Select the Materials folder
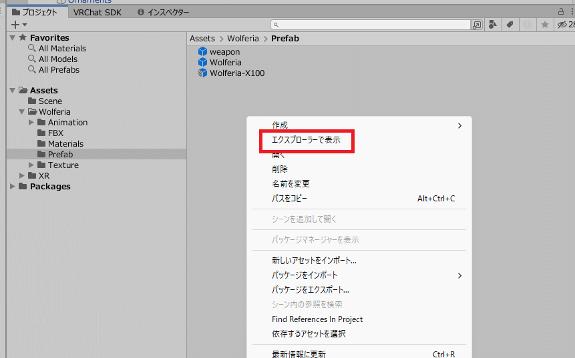This screenshot has height=358, width=575. (65, 143)
